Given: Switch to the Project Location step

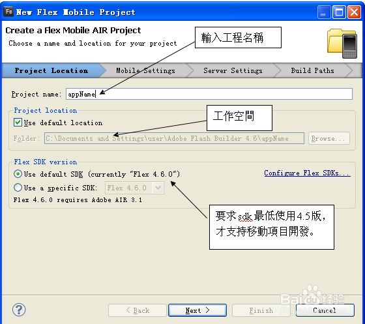Looking at the screenshot, I should [51, 70].
